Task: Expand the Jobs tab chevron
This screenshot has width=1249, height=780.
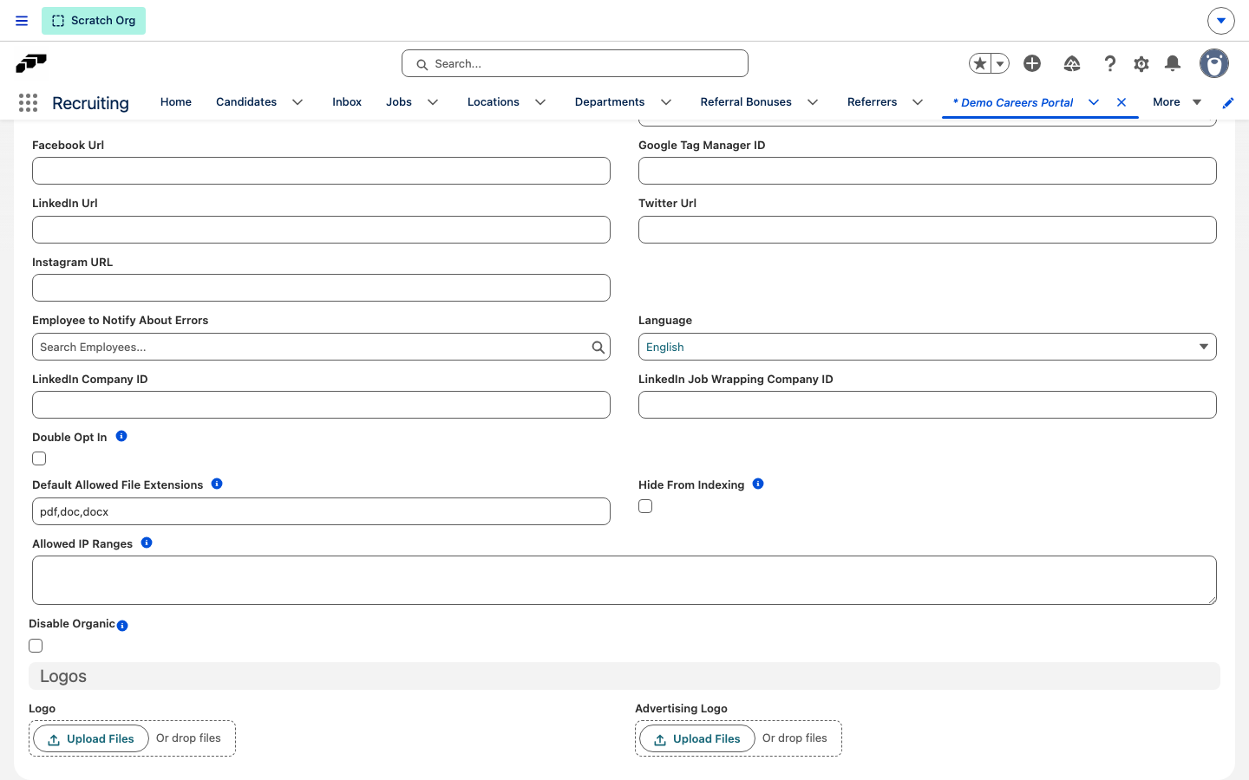Action: click(433, 102)
